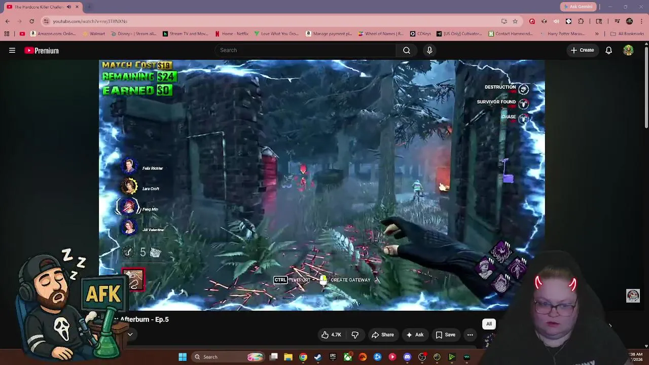
Task: Open Windows Start menu
Action: [x=183, y=357]
